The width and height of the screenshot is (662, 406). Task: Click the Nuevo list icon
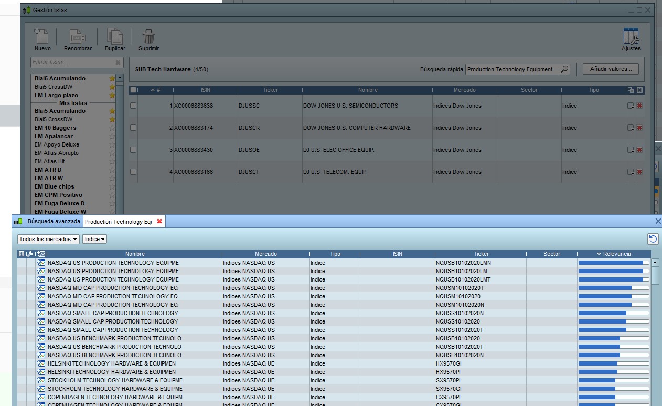click(41, 36)
